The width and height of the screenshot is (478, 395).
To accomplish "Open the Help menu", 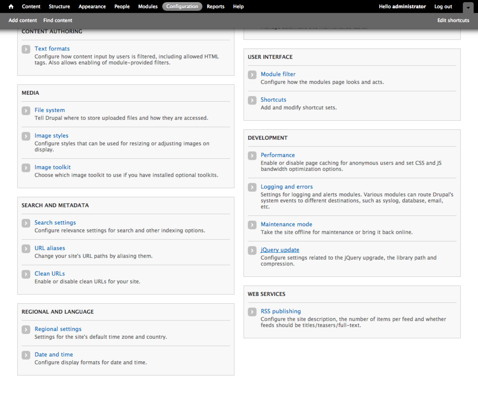I will 238,7.
